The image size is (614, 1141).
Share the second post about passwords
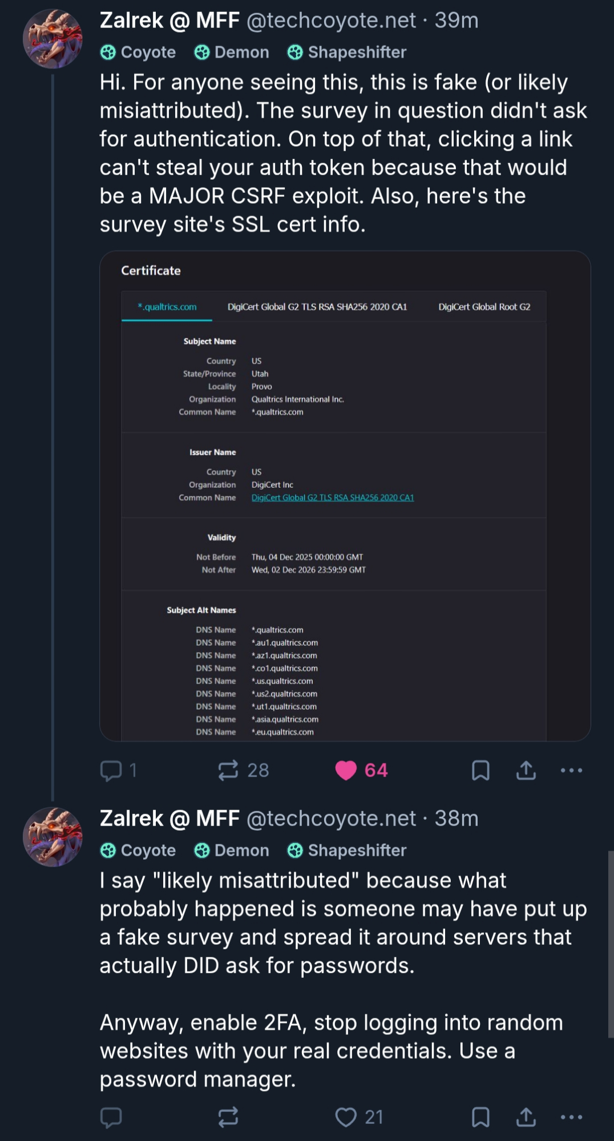tap(526, 1117)
